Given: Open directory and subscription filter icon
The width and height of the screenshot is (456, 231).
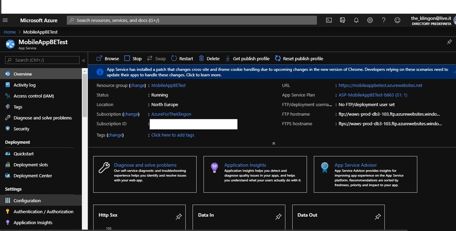Looking at the screenshot, I should click(342, 20).
